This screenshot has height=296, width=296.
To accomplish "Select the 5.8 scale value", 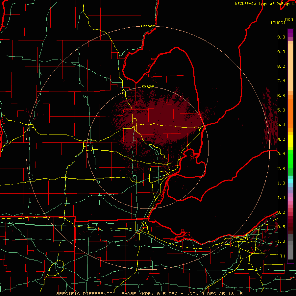I will (x=281, y=110).
